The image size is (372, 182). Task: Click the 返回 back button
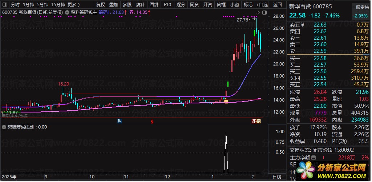pos(277,4)
